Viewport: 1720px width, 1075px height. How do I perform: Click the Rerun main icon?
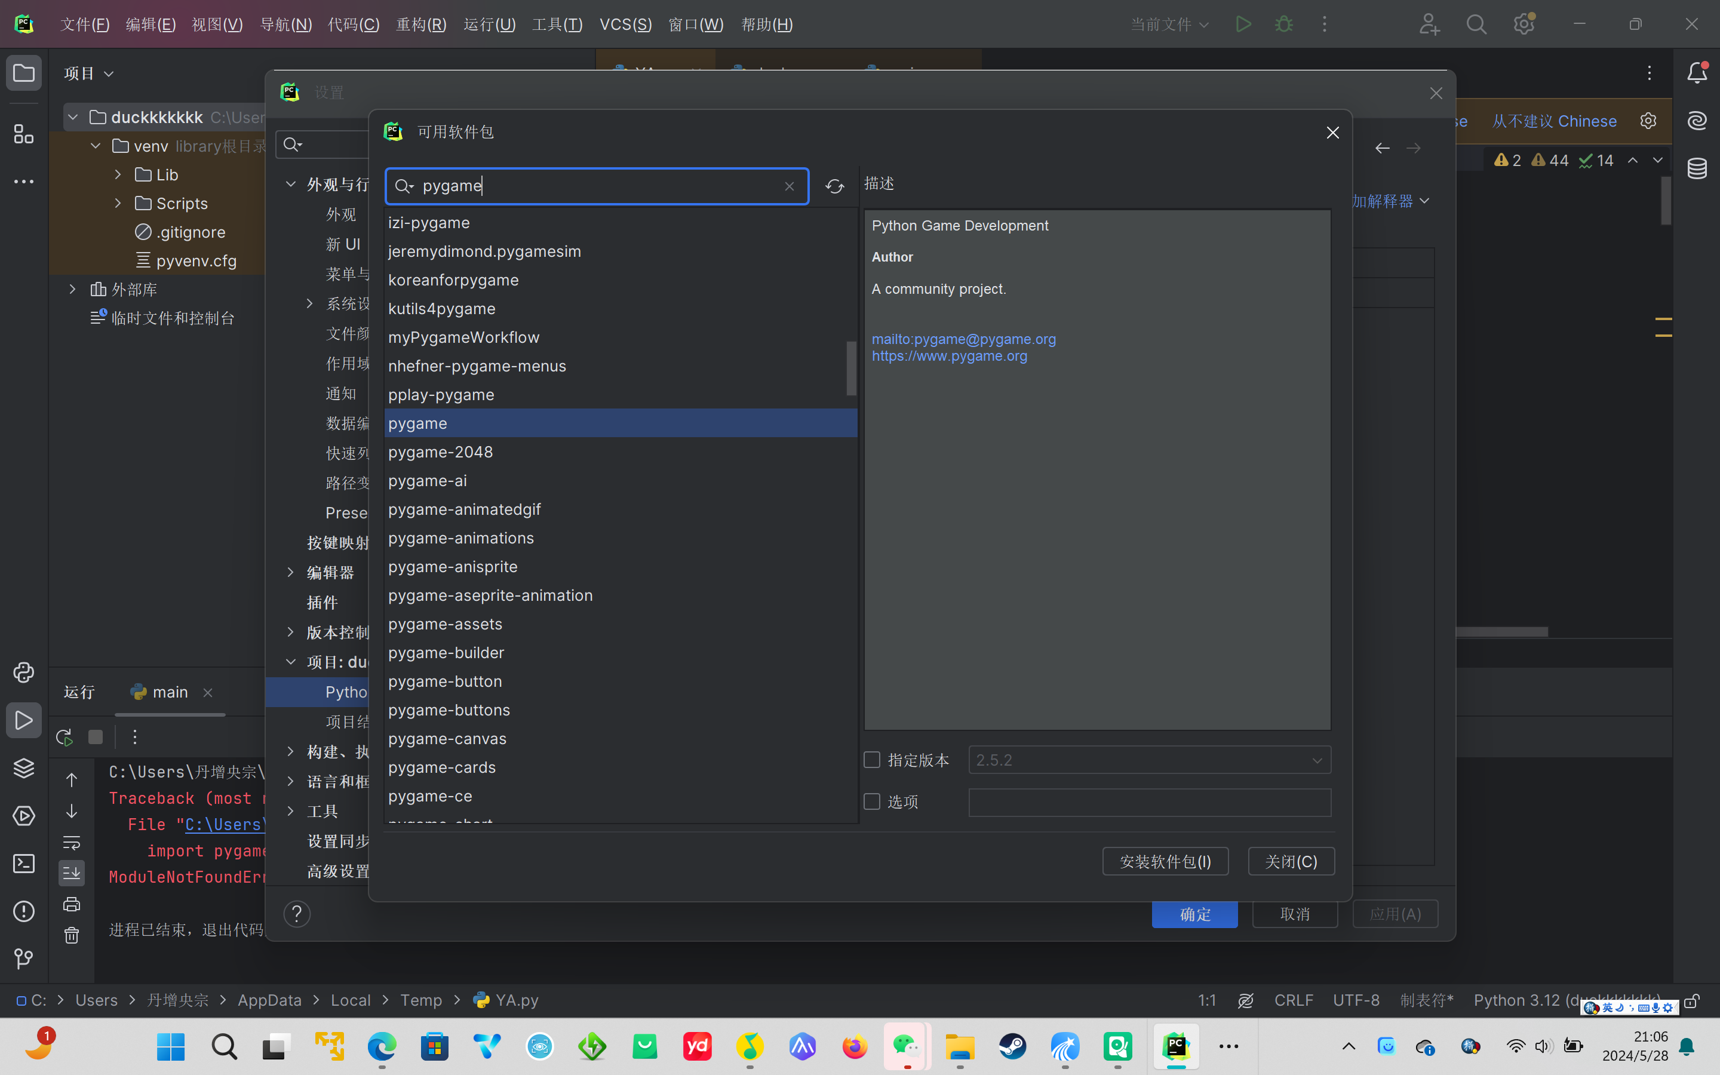click(64, 738)
